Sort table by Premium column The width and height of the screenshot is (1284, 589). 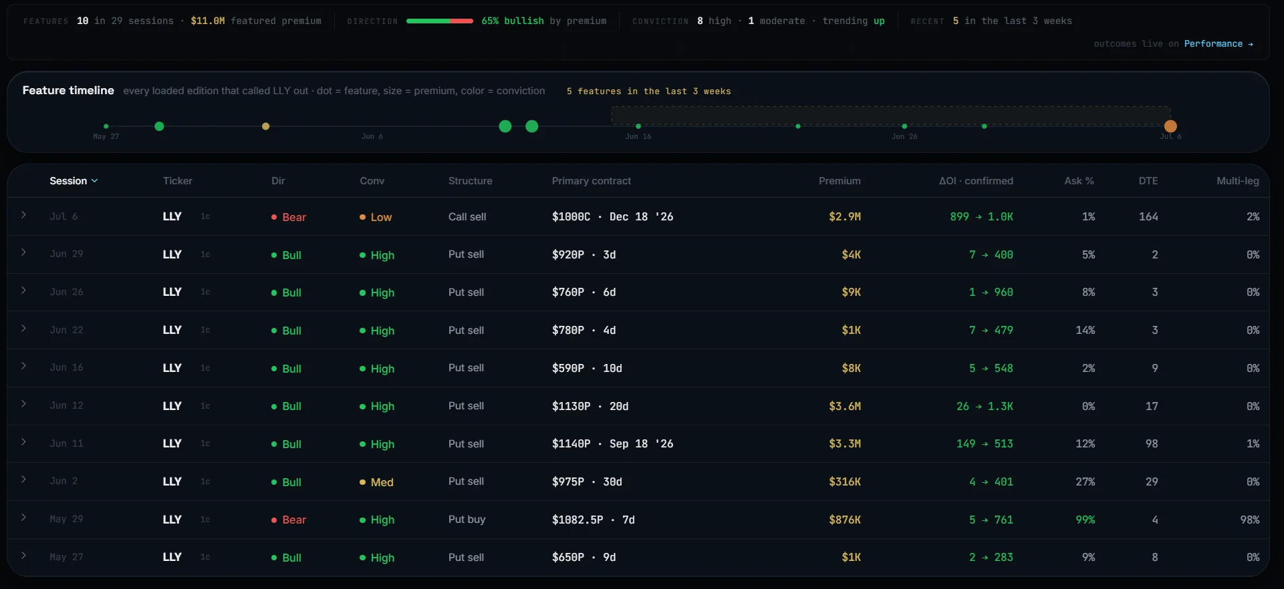(840, 181)
